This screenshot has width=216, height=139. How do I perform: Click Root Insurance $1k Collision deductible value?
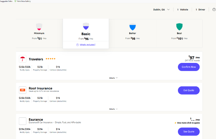click(58, 98)
